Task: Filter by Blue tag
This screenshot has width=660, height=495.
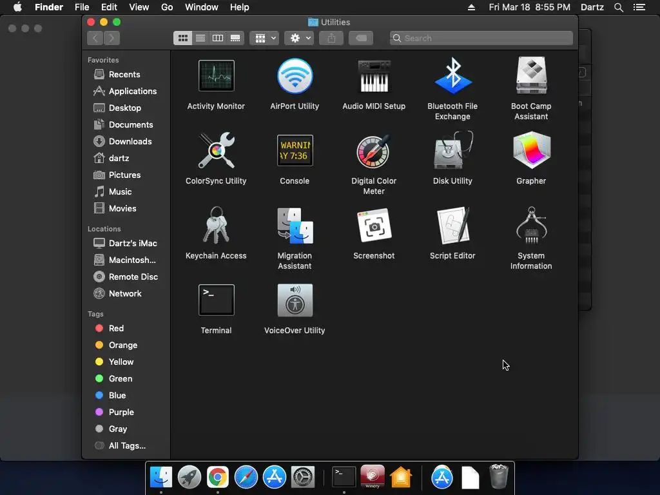Action: [117, 396]
